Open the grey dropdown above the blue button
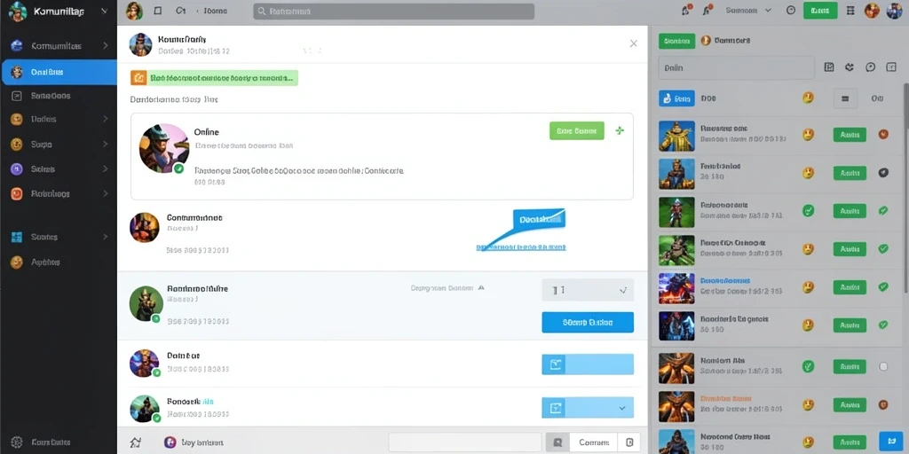This screenshot has width=909, height=454. (x=588, y=290)
